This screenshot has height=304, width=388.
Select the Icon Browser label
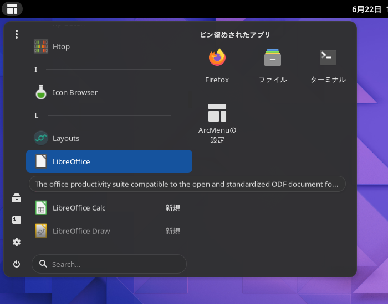pyautogui.click(x=75, y=92)
